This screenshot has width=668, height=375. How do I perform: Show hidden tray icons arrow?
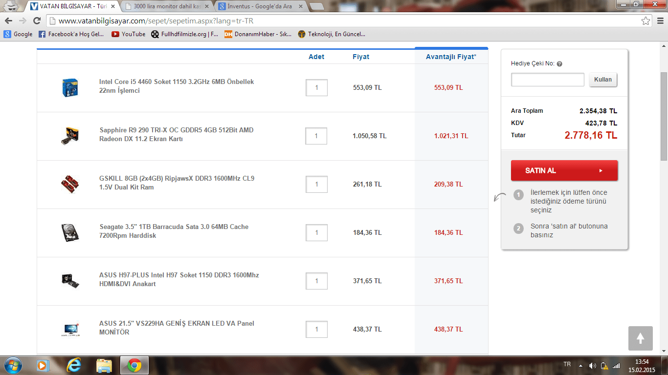point(580,366)
